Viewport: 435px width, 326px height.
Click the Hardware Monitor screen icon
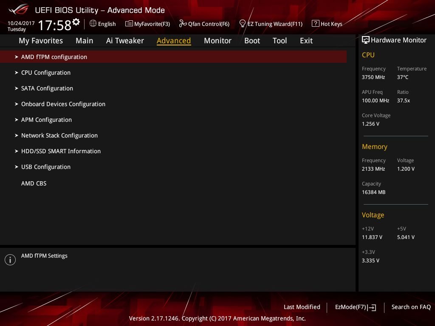click(366, 40)
